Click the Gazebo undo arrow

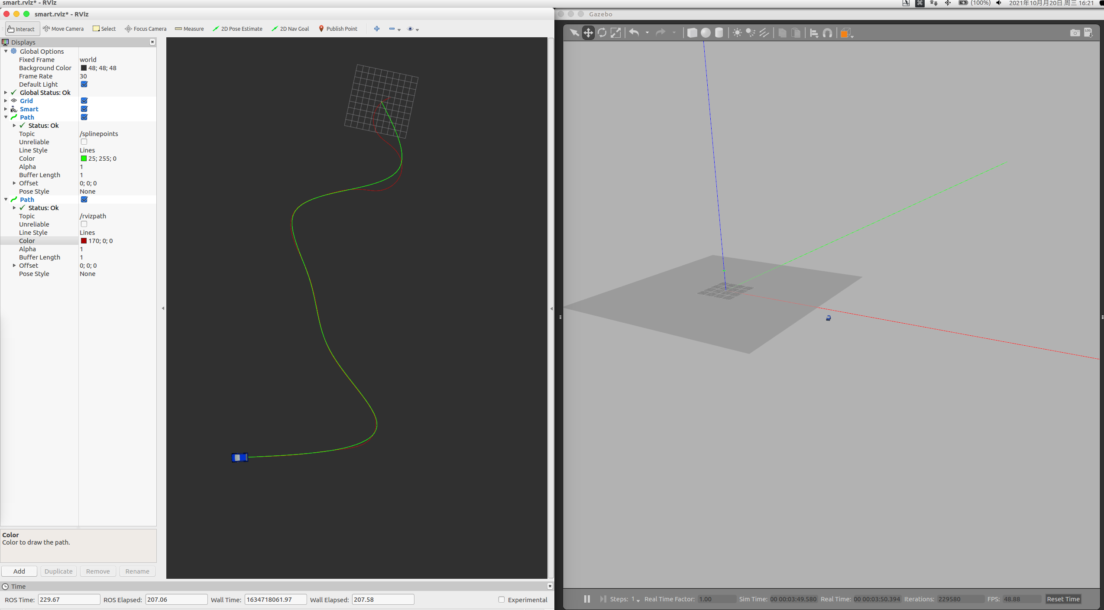(634, 33)
